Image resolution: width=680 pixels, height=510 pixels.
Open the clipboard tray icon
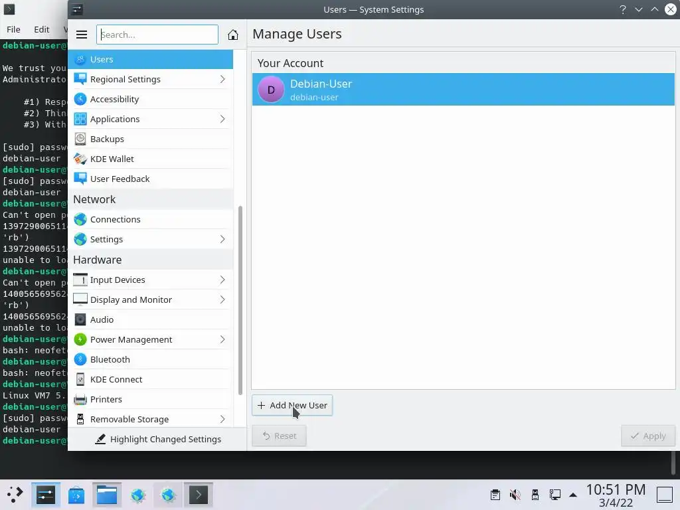(495, 495)
